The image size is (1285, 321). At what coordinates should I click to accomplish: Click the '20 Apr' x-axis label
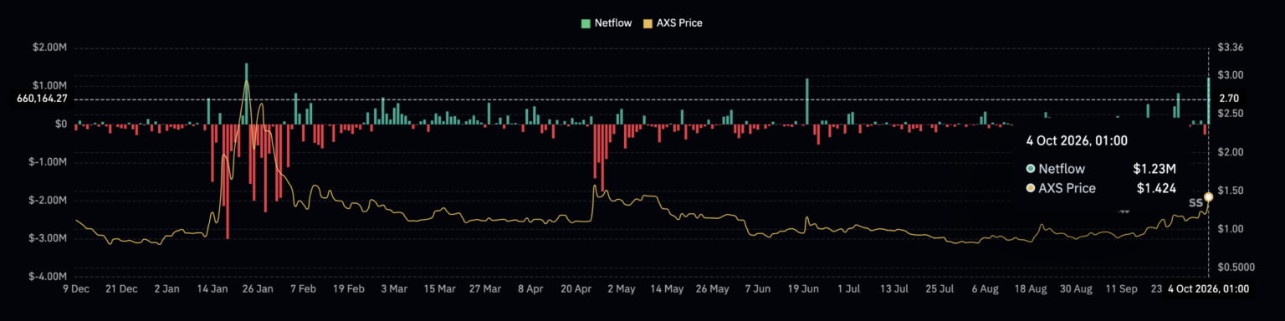[x=576, y=289]
